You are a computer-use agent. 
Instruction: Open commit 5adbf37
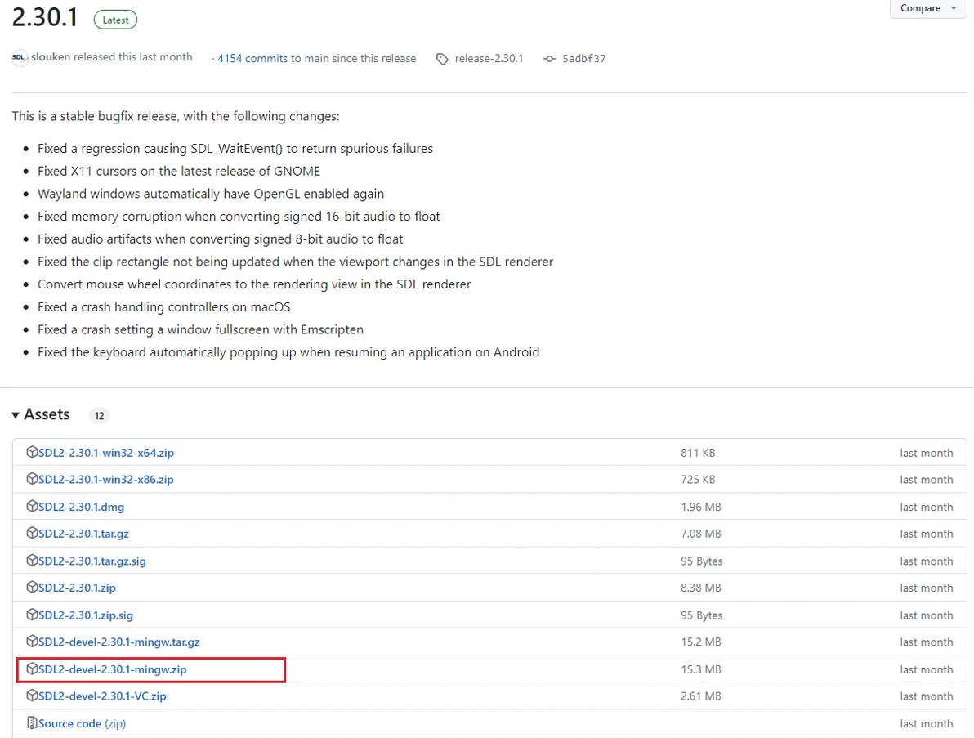point(583,59)
